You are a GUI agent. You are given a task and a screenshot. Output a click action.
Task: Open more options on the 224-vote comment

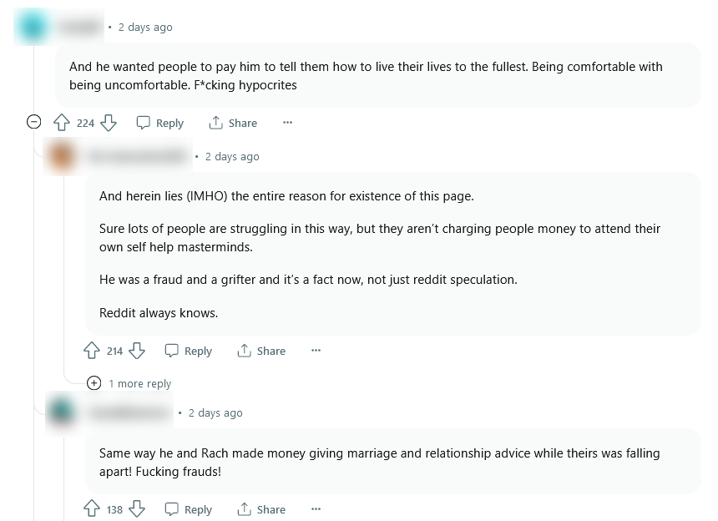click(288, 123)
